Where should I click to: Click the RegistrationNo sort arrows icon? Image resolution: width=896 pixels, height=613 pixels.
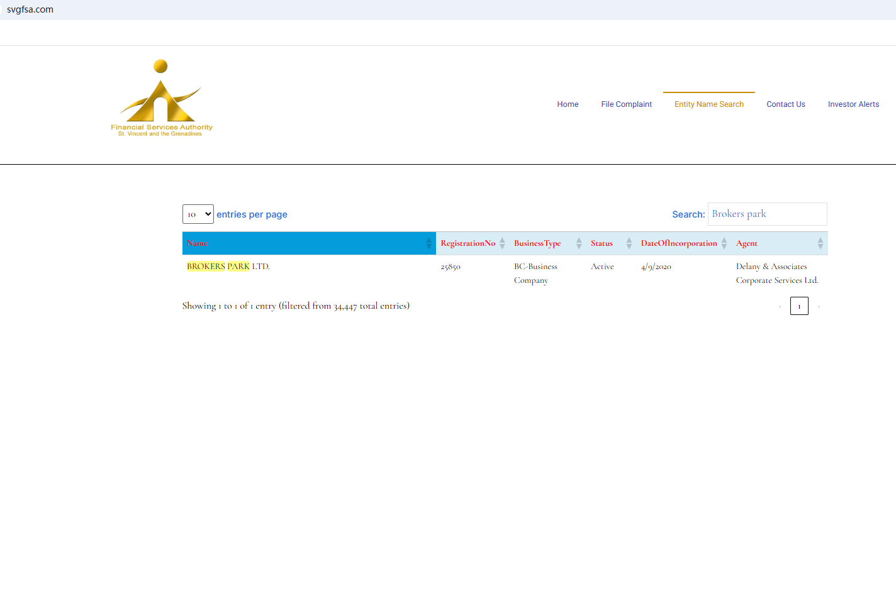point(502,243)
